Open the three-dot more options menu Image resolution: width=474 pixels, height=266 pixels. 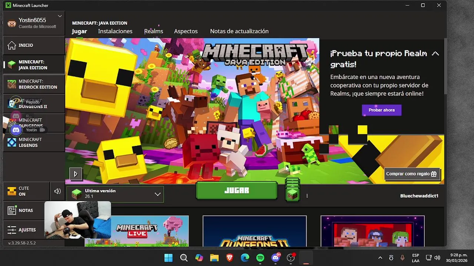coord(307,196)
